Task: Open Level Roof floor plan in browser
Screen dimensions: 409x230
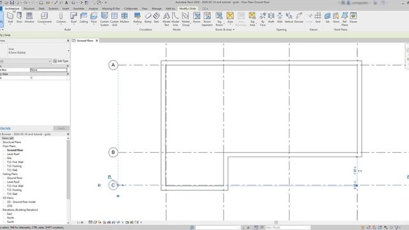Action: coord(13,154)
